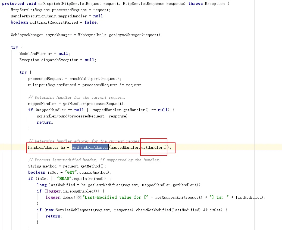Click the "] is: " string literal
The height and width of the screenshot is (230, 282).
tap(219, 197)
